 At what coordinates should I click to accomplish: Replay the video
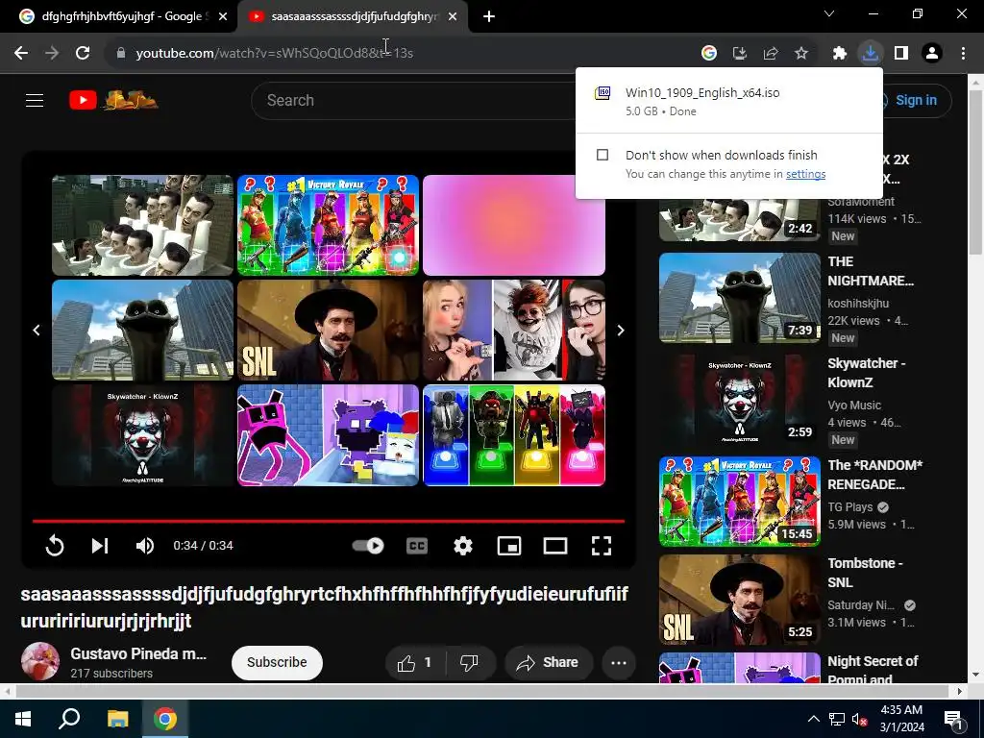pyautogui.click(x=55, y=546)
